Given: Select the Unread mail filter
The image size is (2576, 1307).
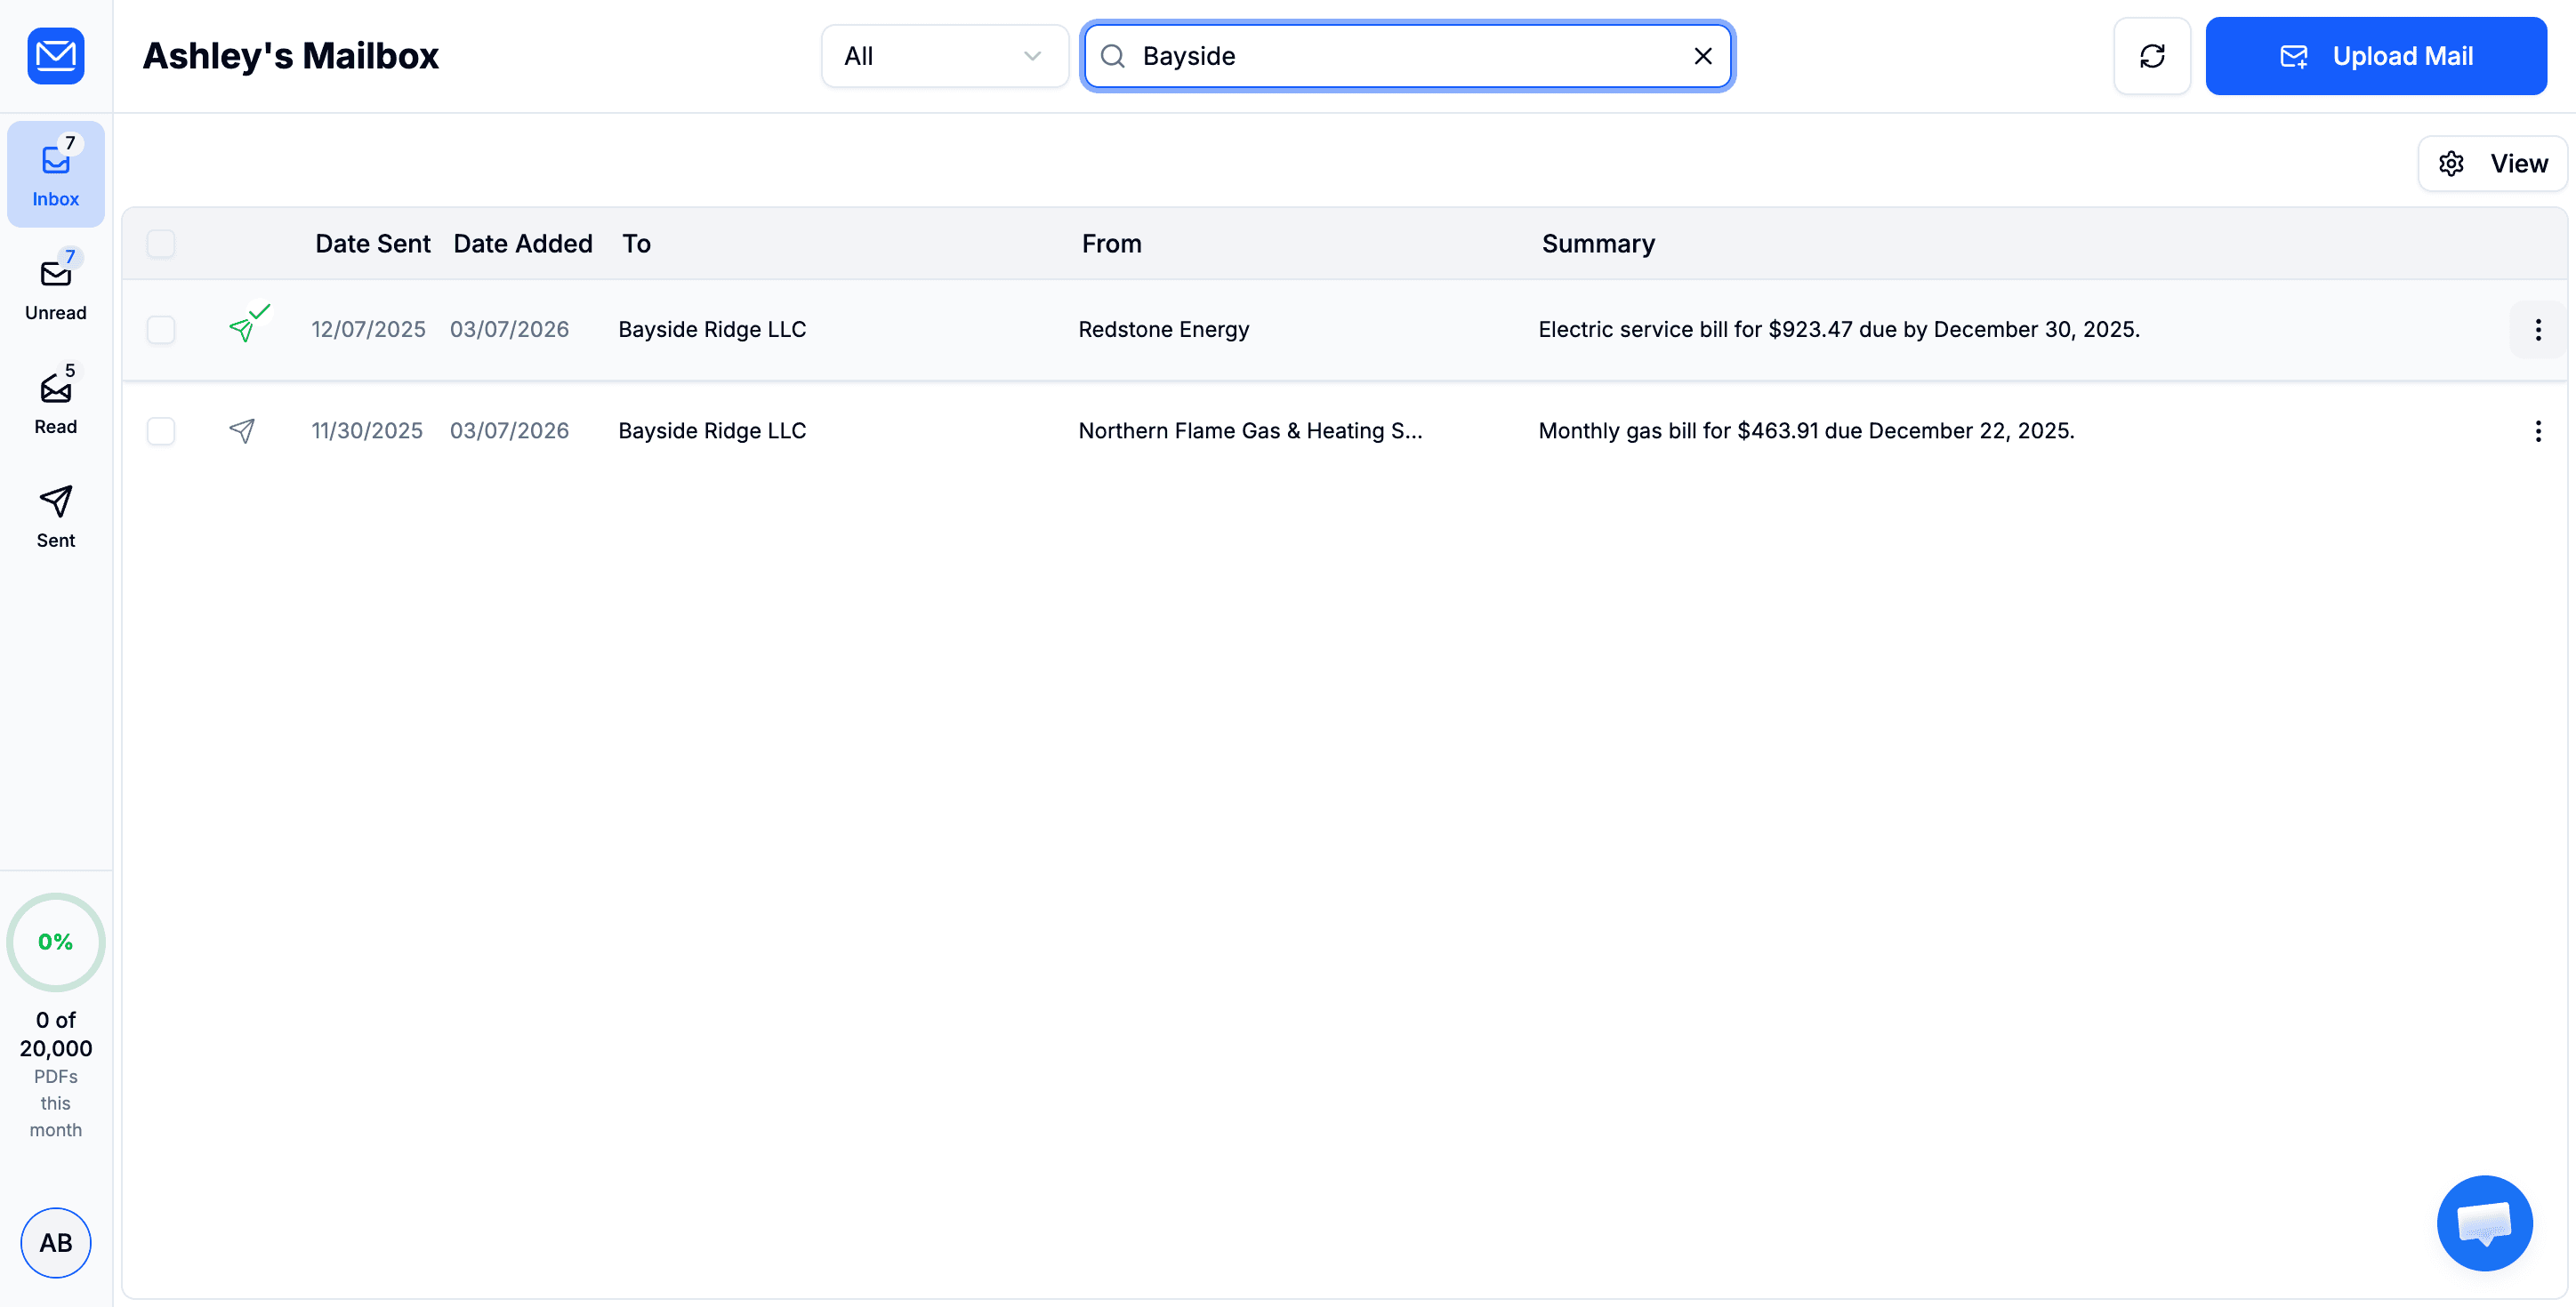Looking at the screenshot, I should click(55, 287).
